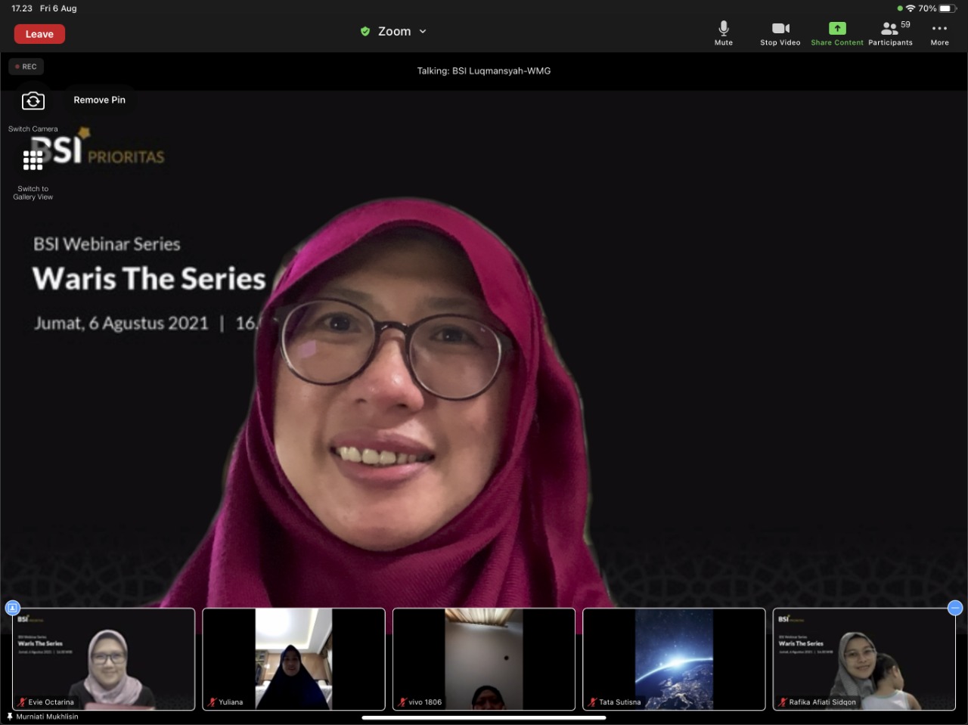This screenshot has height=725, width=968.
Task: Select Evie Octarina's video thumbnail
Action: pyautogui.click(x=104, y=659)
